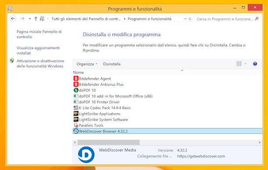Click the forward navigation arrow
Image resolution: width=268 pixels, height=170 pixels.
pos(22,18)
